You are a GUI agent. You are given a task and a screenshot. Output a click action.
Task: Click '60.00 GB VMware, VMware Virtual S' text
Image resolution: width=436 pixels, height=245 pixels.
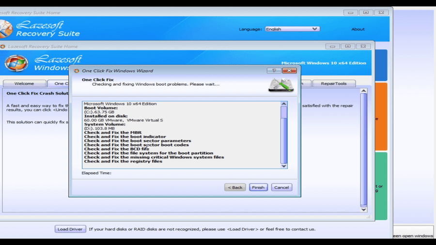124,120
